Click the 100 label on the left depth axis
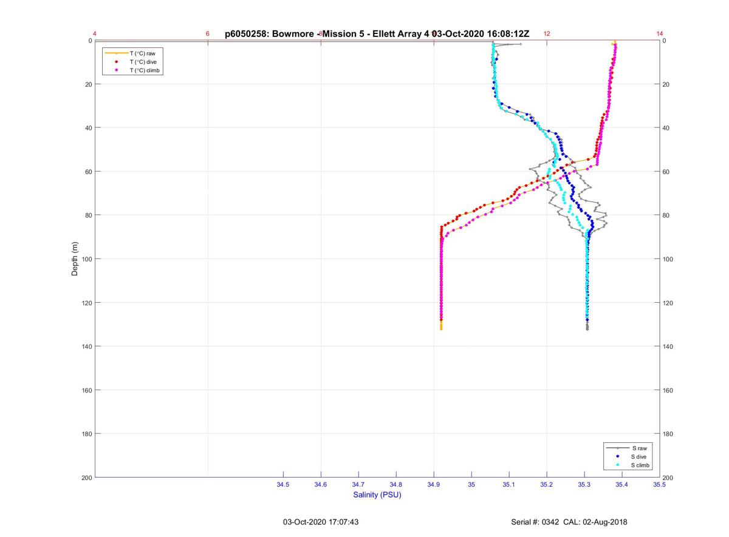Image resolution: width=729 pixels, height=537 pixels. click(86, 259)
